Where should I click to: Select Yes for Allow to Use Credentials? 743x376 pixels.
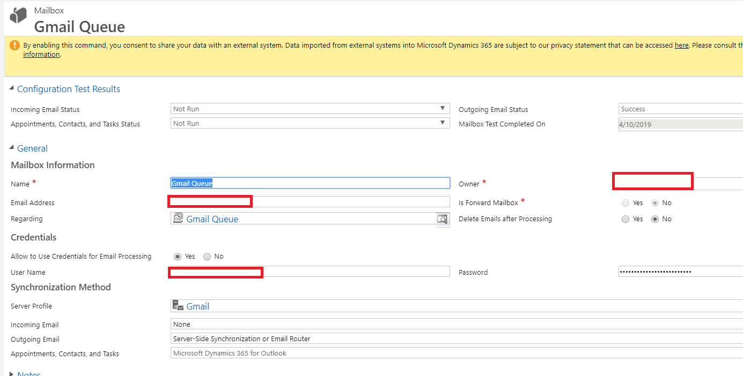(178, 257)
